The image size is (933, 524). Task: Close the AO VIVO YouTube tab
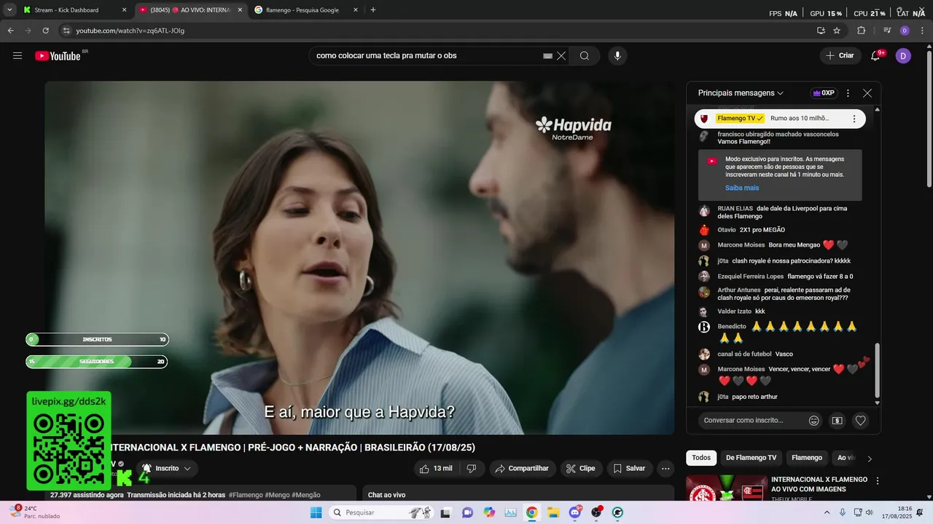[240, 10]
